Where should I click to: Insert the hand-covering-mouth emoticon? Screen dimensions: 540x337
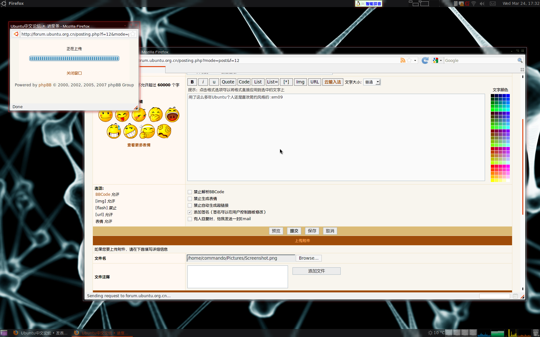(156, 115)
